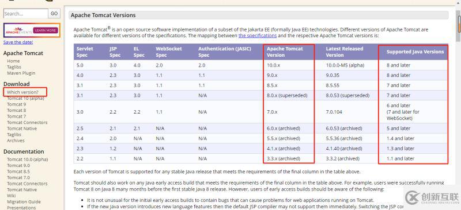
Task: Open the Tomcat 9 download link
Action: (x=17, y=104)
